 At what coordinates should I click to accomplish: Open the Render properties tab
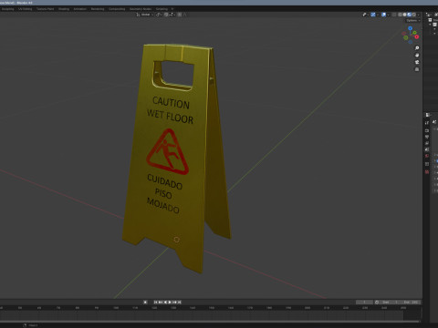pyautogui.click(x=427, y=130)
